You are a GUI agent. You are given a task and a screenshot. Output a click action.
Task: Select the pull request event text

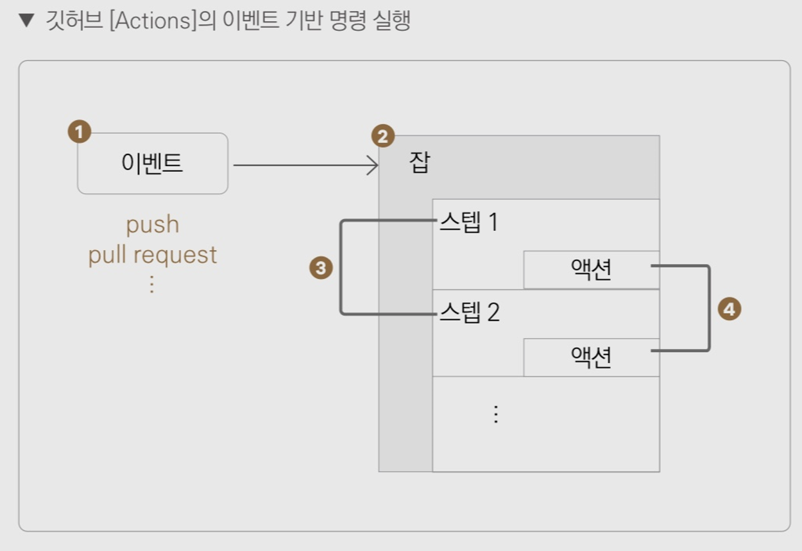point(152,255)
